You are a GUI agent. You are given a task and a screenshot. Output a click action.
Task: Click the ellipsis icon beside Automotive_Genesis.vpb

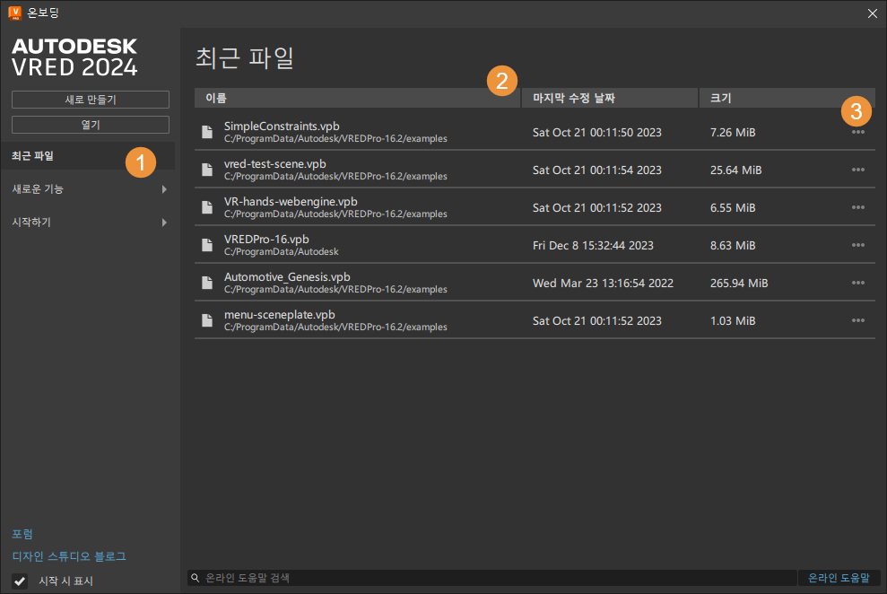click(857, 282)
